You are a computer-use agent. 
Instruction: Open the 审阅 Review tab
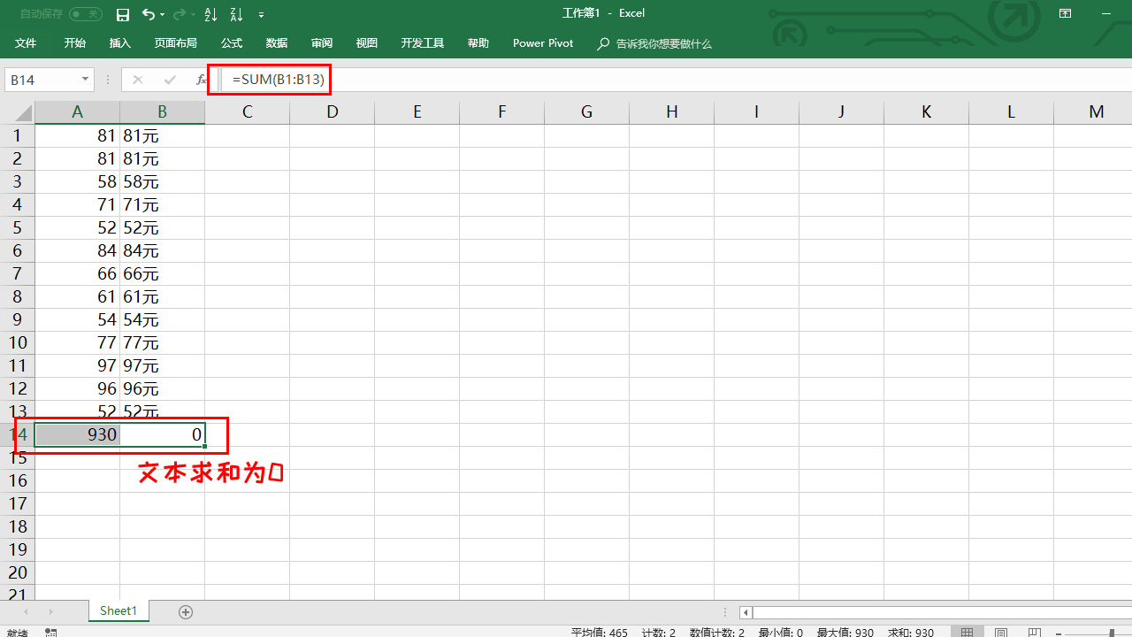pyautogui.click(x=322, y=43)
